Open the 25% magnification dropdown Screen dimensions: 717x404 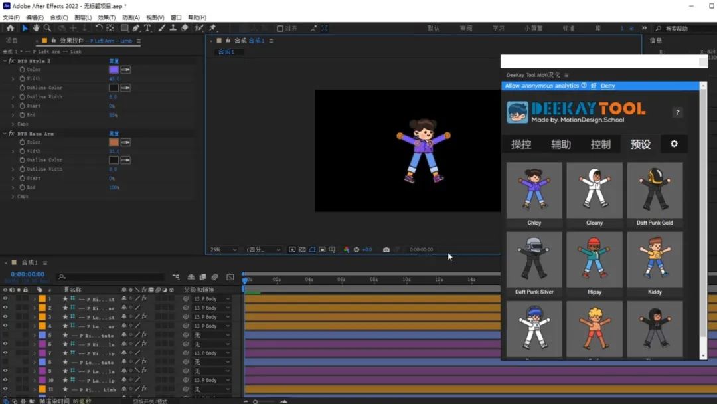[223, 249]
